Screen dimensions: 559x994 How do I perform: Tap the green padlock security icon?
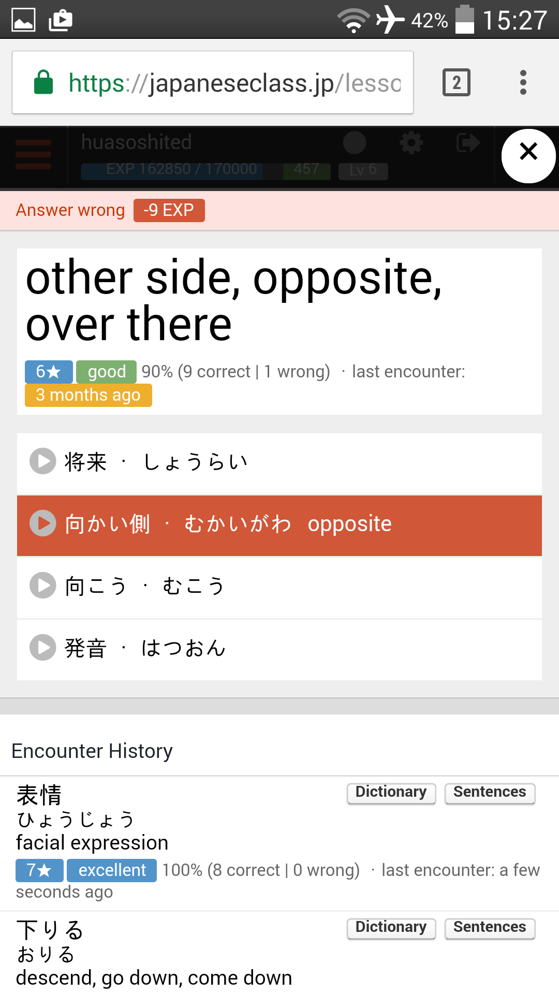pyautogui.click(x=43, y=83)
